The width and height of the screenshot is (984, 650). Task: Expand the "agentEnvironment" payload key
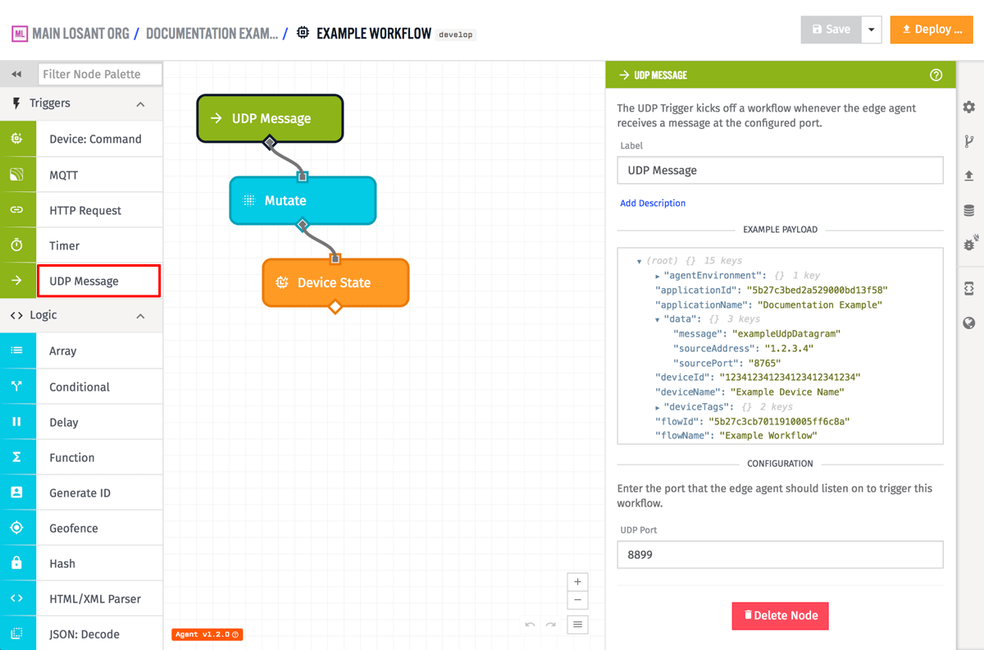click(658, 276)
